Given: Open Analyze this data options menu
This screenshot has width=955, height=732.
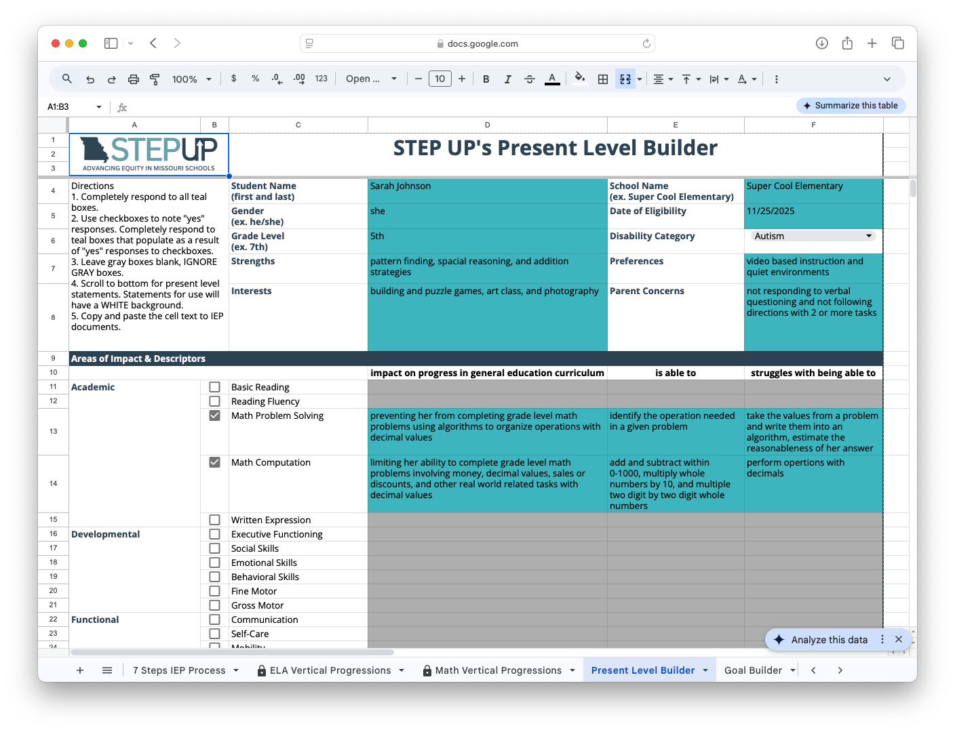Looking at the screenshot, I should point(882,639).
